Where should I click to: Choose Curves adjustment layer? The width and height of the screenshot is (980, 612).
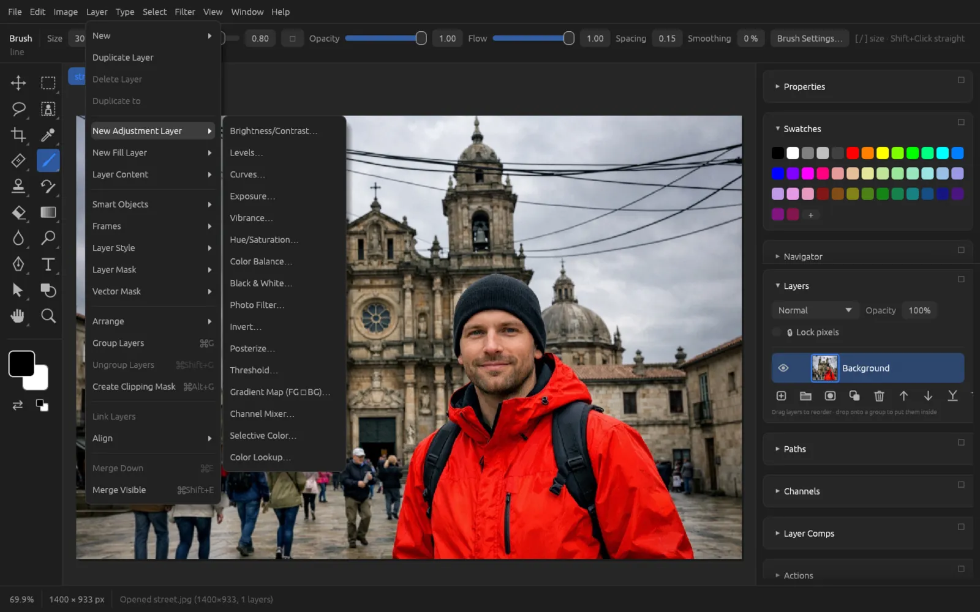[x=284, y=174]
